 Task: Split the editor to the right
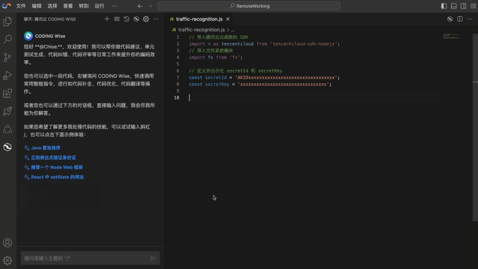point(459,19)
